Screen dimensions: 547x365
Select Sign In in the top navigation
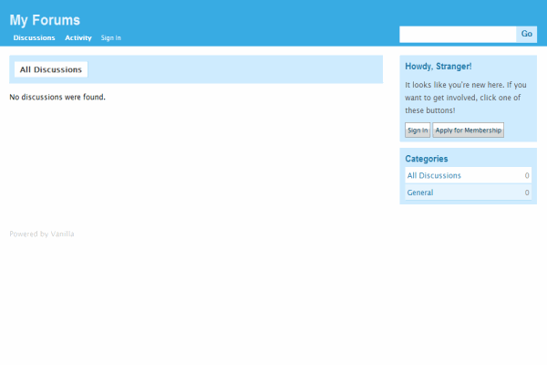point(110,38)
